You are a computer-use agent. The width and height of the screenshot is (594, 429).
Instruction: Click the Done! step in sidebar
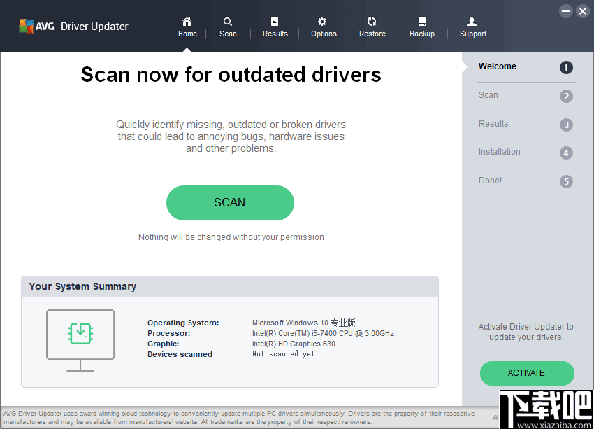[490, 181]
